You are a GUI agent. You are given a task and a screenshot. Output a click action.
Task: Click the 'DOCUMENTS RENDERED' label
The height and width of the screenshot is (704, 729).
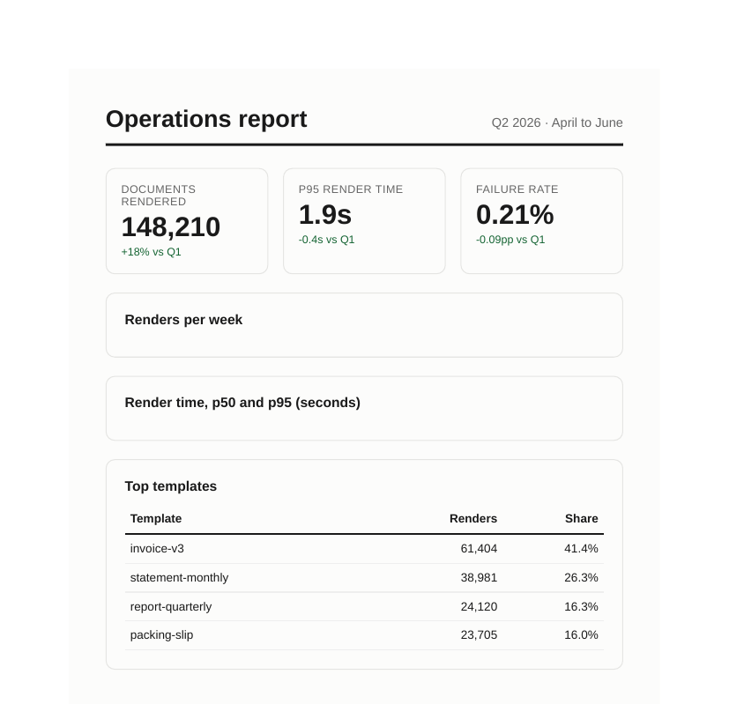(159, 196)
